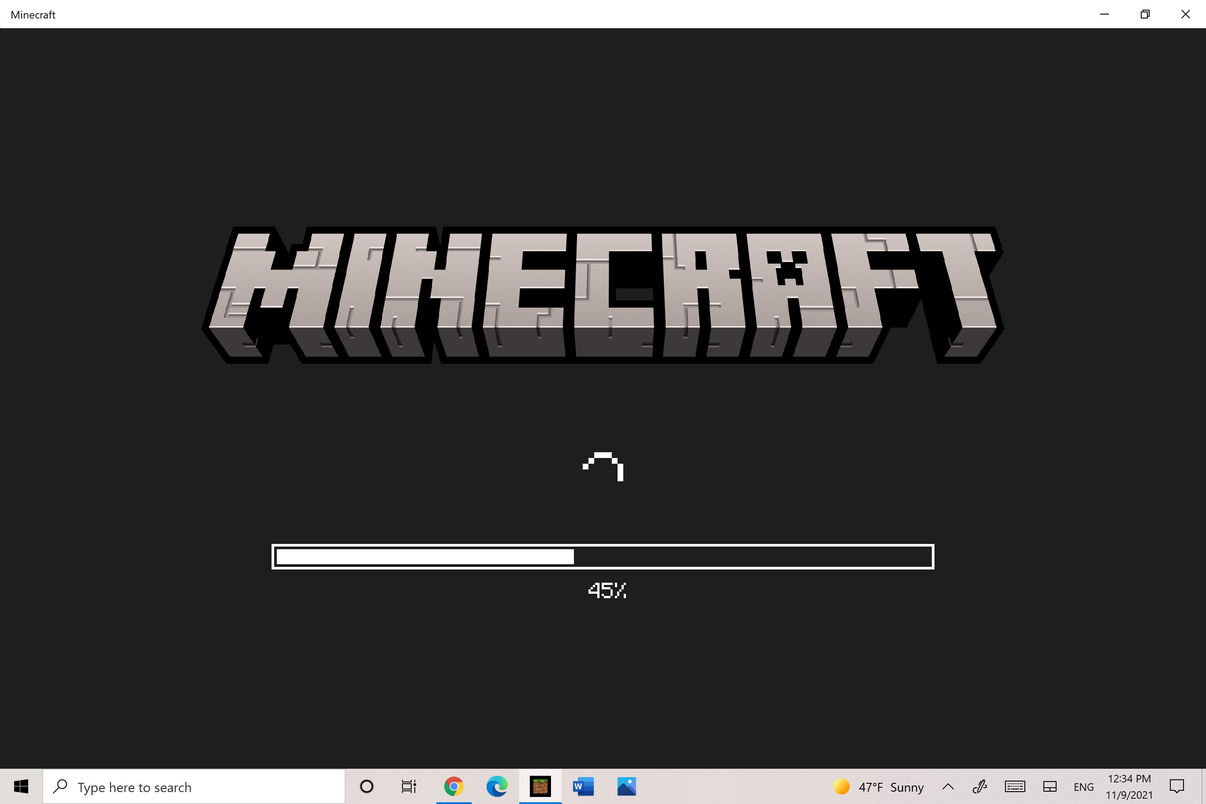The width and height of the screenshot is (1206, 804).
Task: Open the Windows Ink Workspace pen icon
Action: pyautogui.click(x=980, y=786)
